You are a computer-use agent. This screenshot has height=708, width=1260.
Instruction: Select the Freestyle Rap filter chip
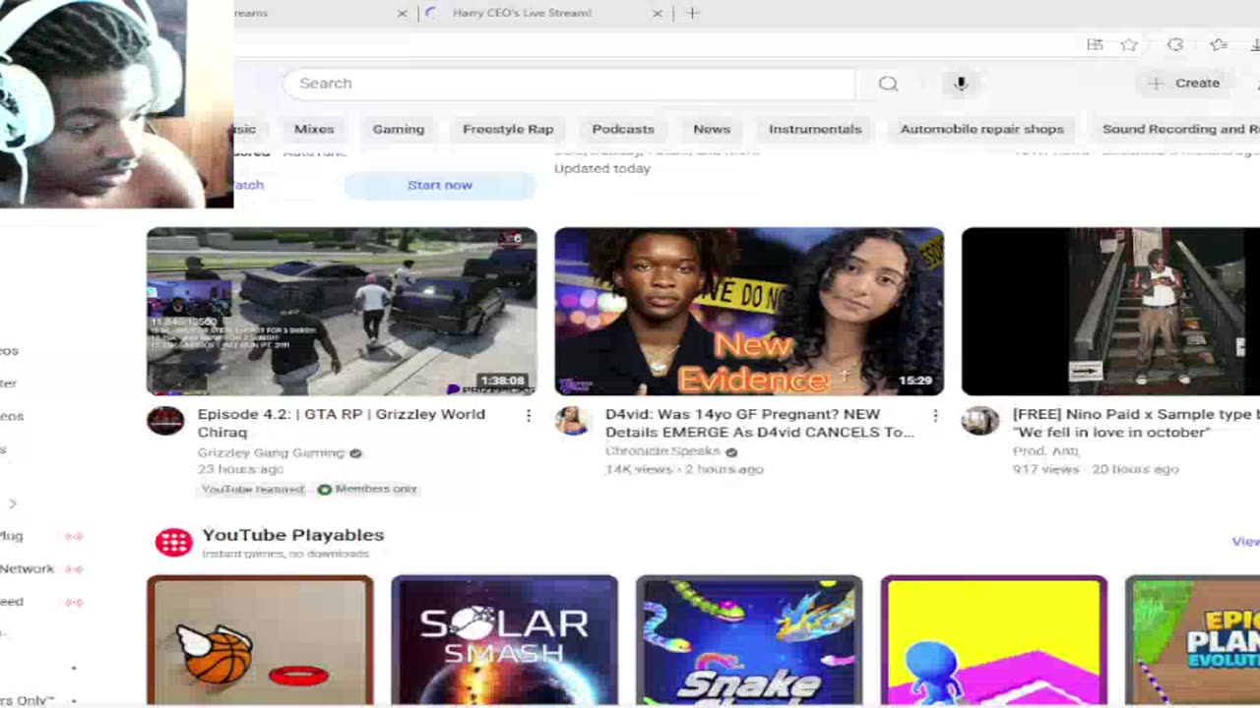pos(508,129)
